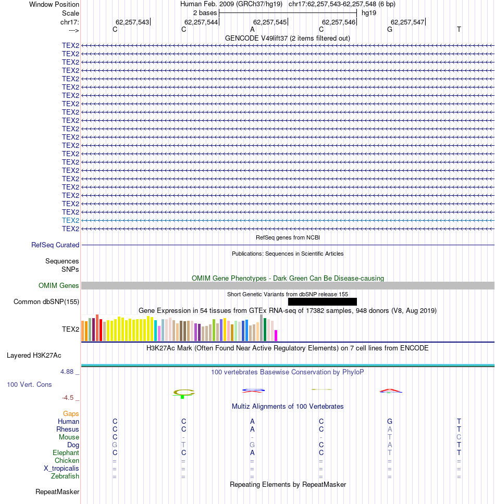Click the Publications Sequences in Scientific Articles title

288,254
